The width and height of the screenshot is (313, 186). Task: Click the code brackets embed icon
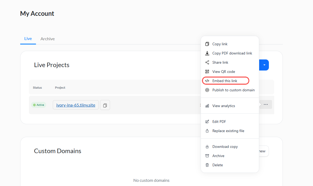click(207, 81)
